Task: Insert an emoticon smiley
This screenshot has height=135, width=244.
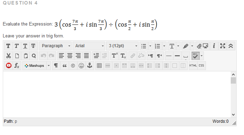Action: click(81, 66)
